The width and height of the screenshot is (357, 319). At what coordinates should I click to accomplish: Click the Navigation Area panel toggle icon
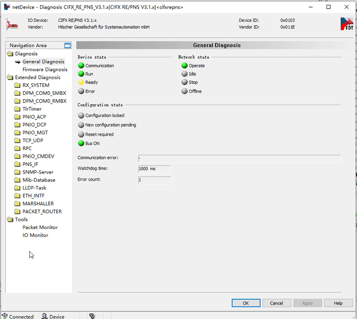[x=68, y=45]
